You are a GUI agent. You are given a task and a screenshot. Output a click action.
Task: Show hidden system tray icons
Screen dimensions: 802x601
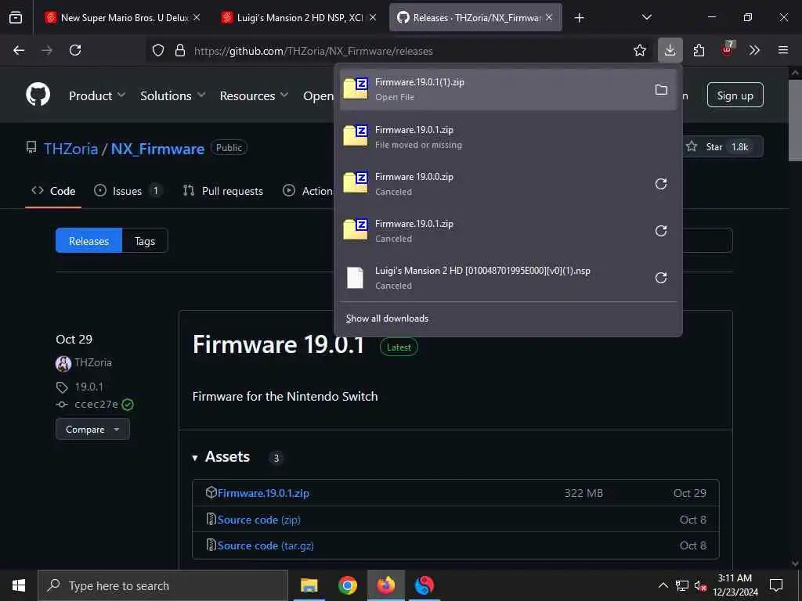click(x=663, y=585)
